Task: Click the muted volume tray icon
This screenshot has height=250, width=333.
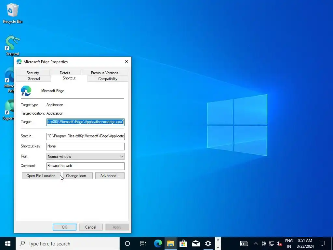Action: click(x=279, y=243)
